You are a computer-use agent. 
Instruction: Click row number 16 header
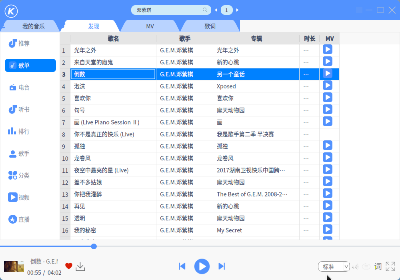pyautogui.click(x=65, y=230)
